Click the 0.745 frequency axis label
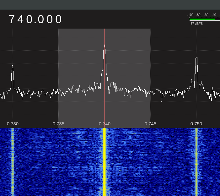The height and width of the screenshot is (196, 220). 150,124
